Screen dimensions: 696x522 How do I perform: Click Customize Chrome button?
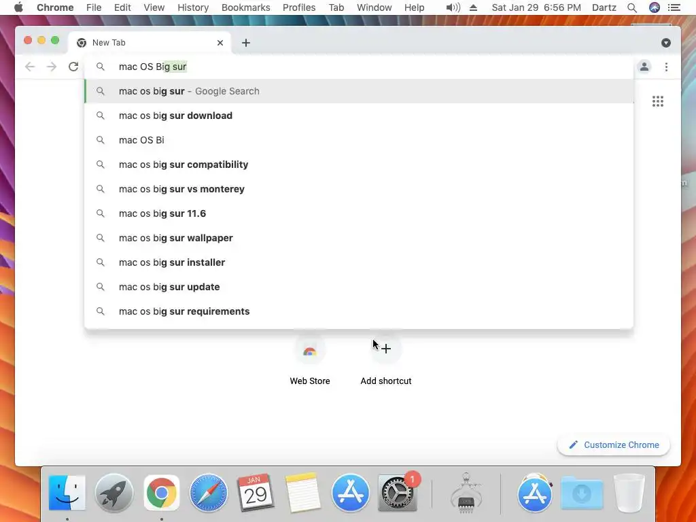click(x=614, y=445)
